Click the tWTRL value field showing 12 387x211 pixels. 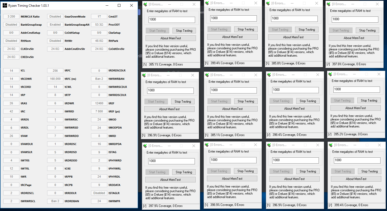pos(11,168)
